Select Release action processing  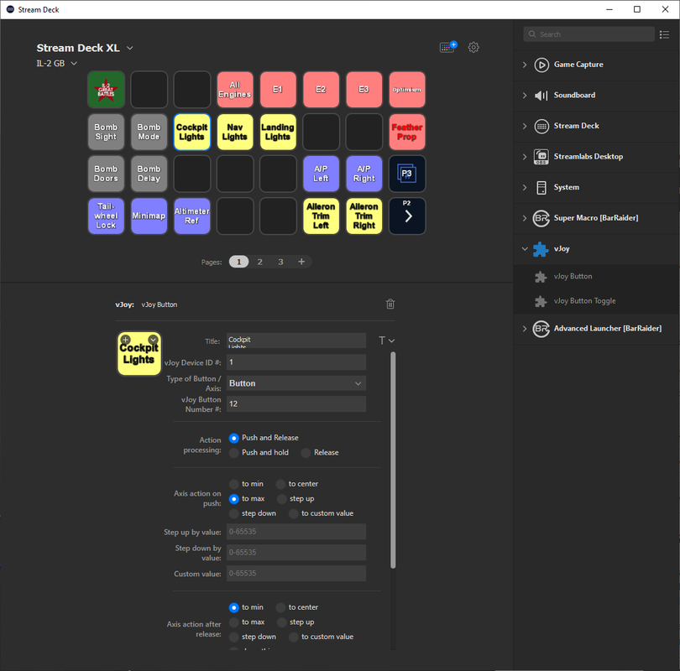tap(306, 453)
